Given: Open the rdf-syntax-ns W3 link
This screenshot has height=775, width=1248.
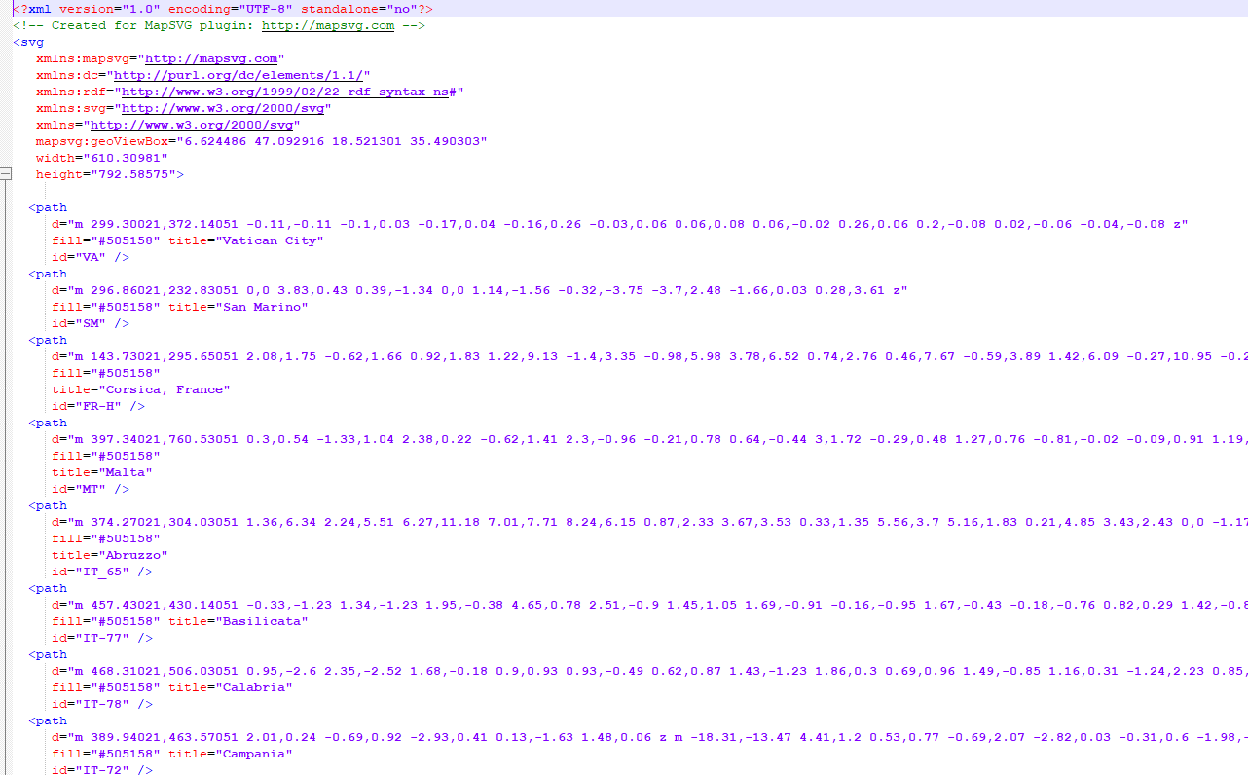Looking at the screenshot, I should coord(285,92).
